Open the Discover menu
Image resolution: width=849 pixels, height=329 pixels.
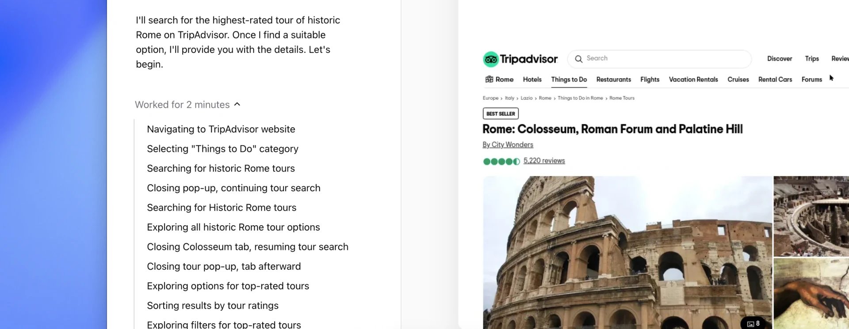point(779,59)
